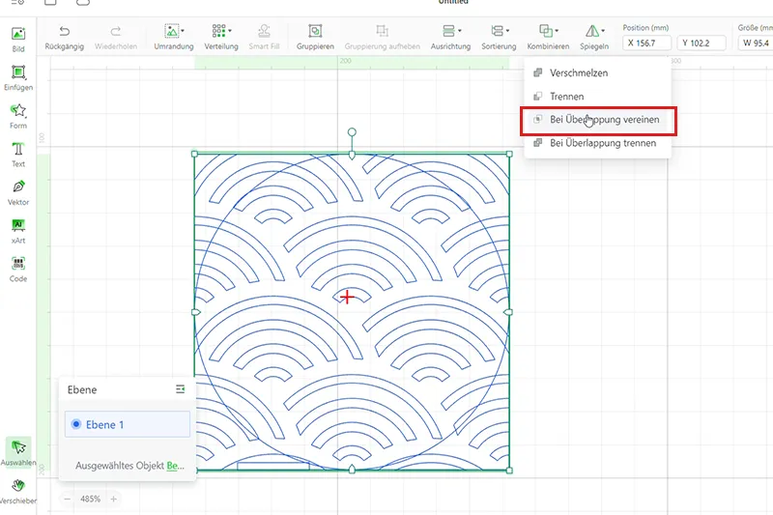773x515 pixels.
Task: Open the Form shapes tool
Action: [18, 116]
